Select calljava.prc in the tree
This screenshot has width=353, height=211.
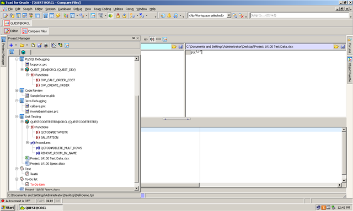click(x=38, y=106)
